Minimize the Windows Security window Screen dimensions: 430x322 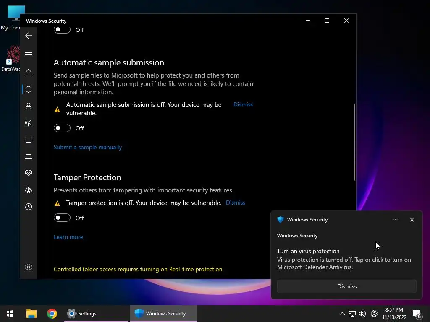click(x=308, y=21)
